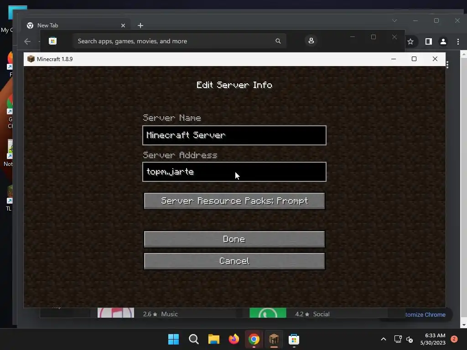Close the New Tab in Chrome
Image resolution: width=467 pixels, height=350 pixels.
pos(123,26)
